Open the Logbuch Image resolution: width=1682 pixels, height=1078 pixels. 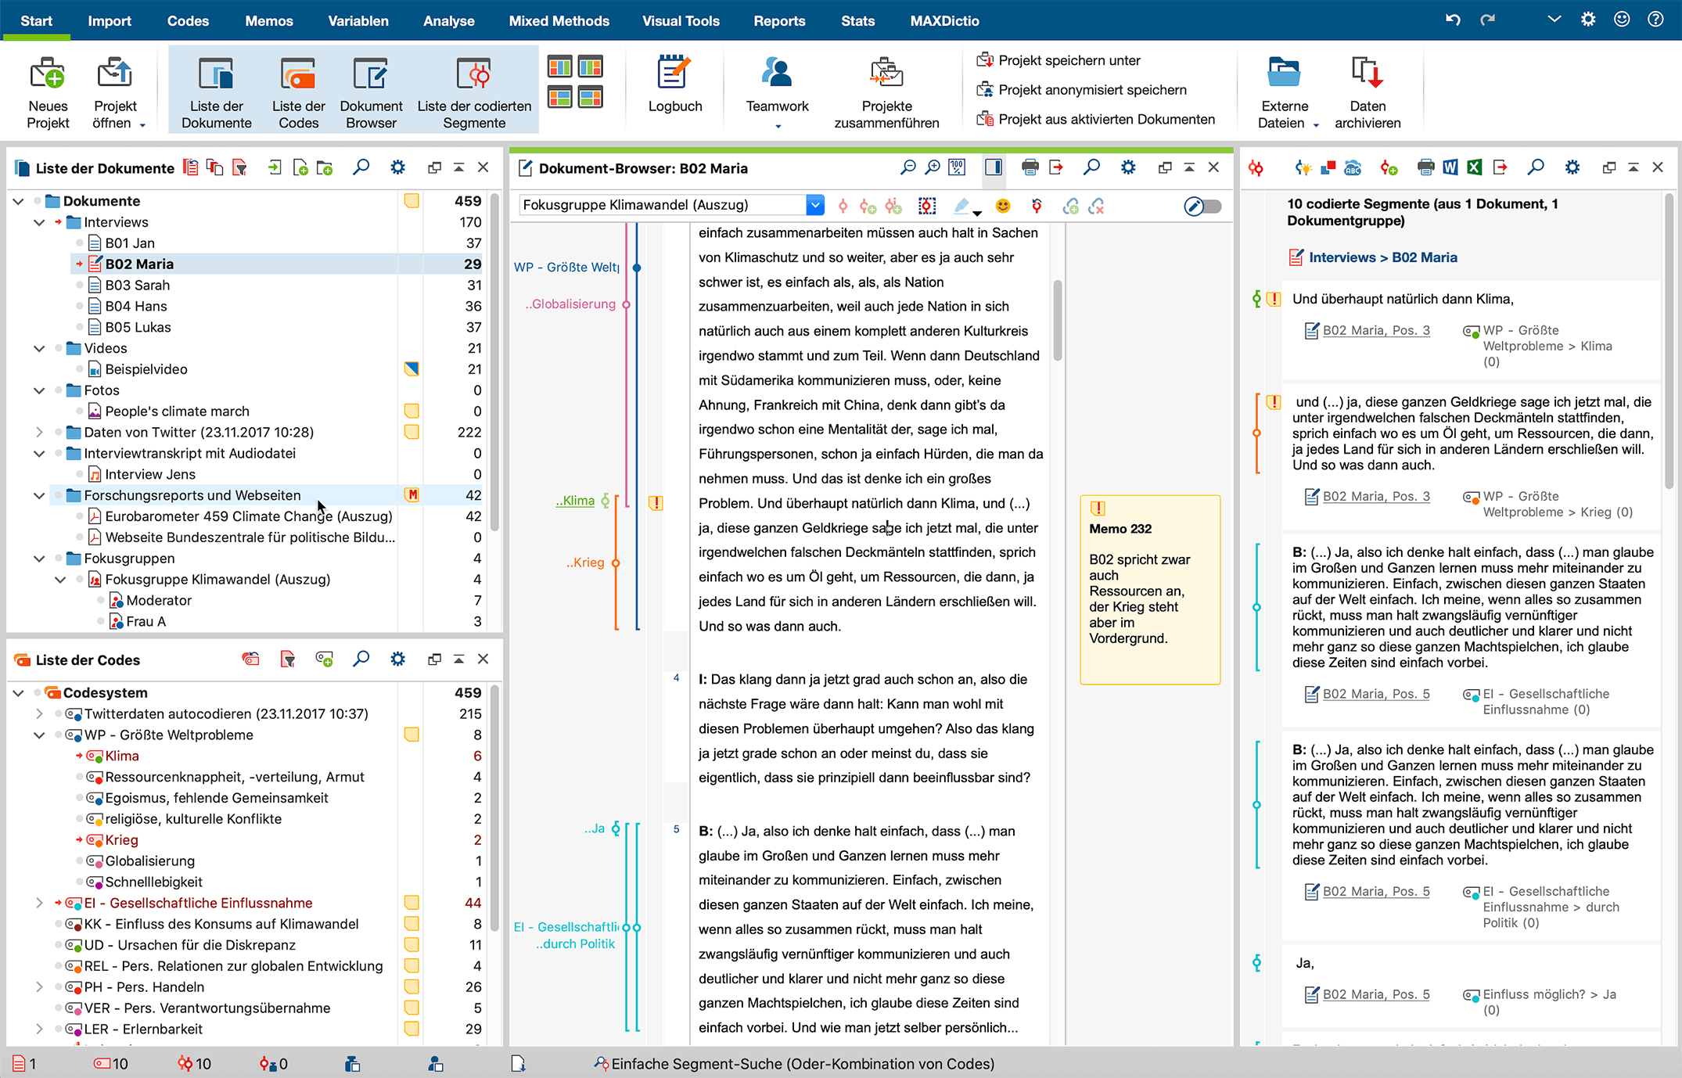[674, 84]
